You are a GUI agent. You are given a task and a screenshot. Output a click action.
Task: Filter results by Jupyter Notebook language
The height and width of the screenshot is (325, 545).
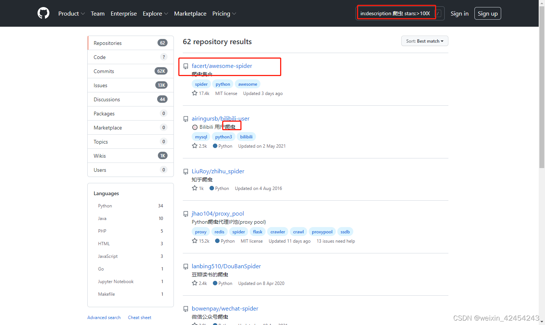tap(130, 282)
